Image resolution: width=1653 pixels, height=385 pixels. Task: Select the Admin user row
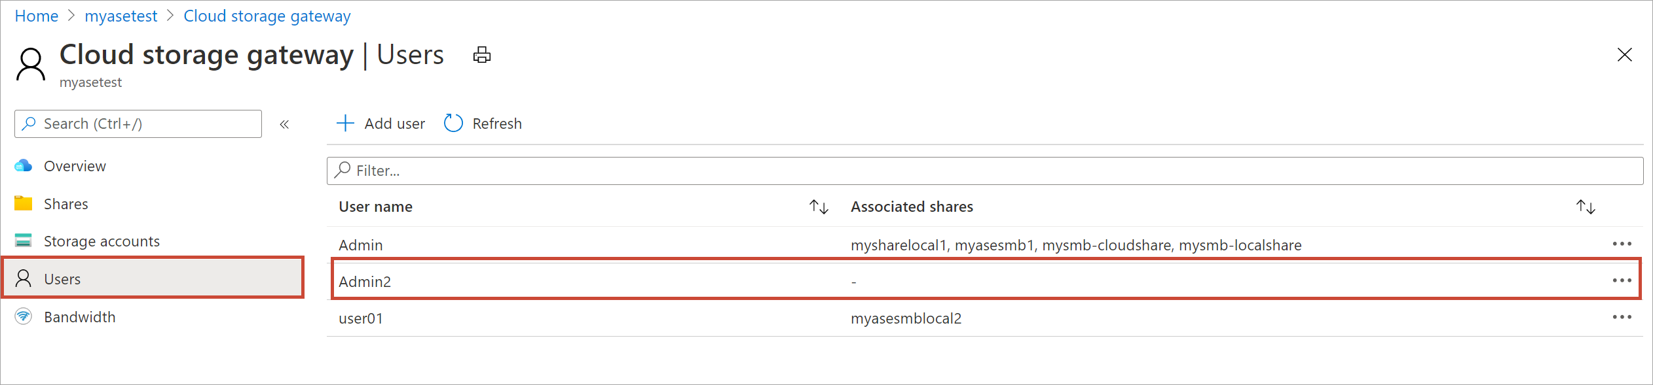pyautogui.click(x=985, y=244)
